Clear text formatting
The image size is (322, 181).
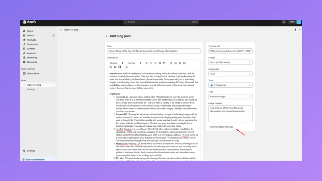126,67
